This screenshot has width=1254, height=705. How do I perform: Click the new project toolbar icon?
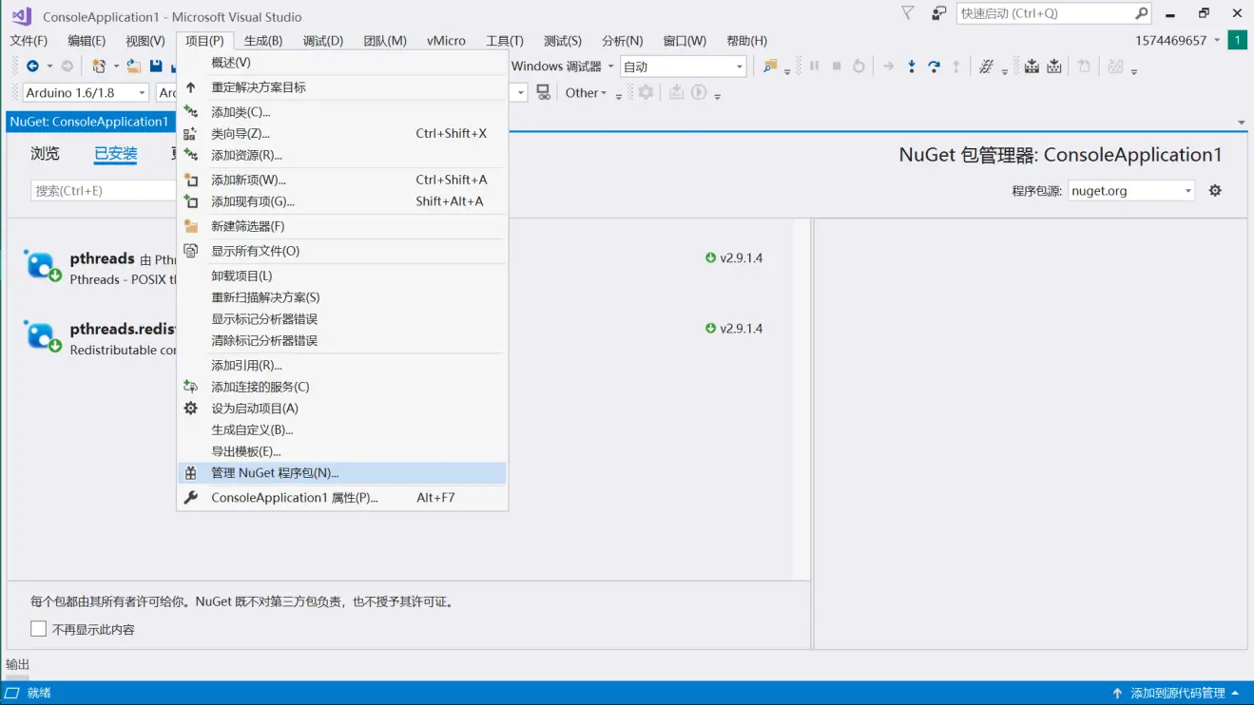(99, 66)
